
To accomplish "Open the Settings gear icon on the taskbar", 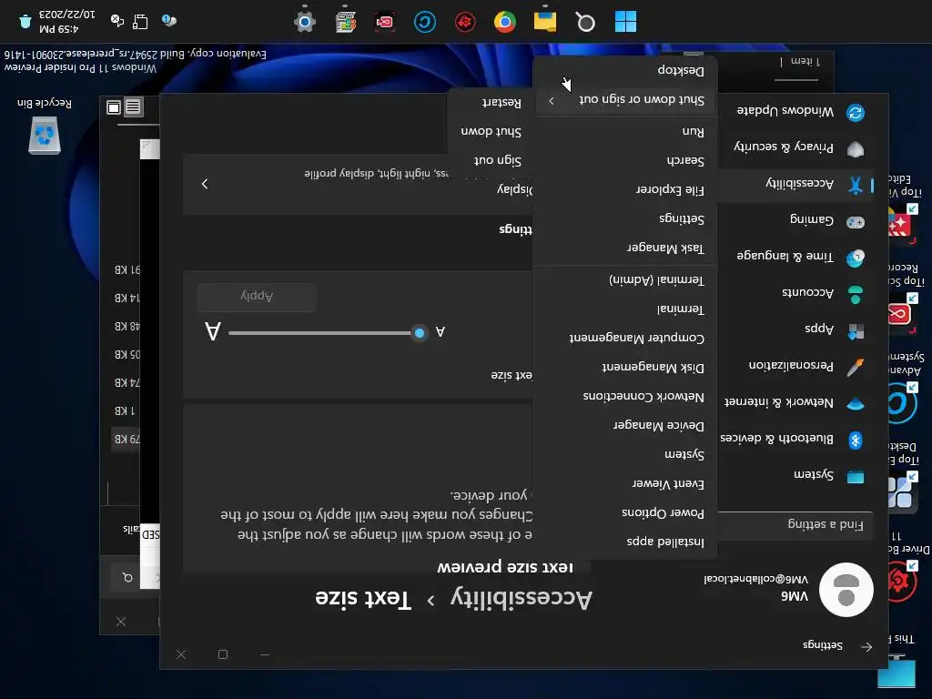I will 305,22.
